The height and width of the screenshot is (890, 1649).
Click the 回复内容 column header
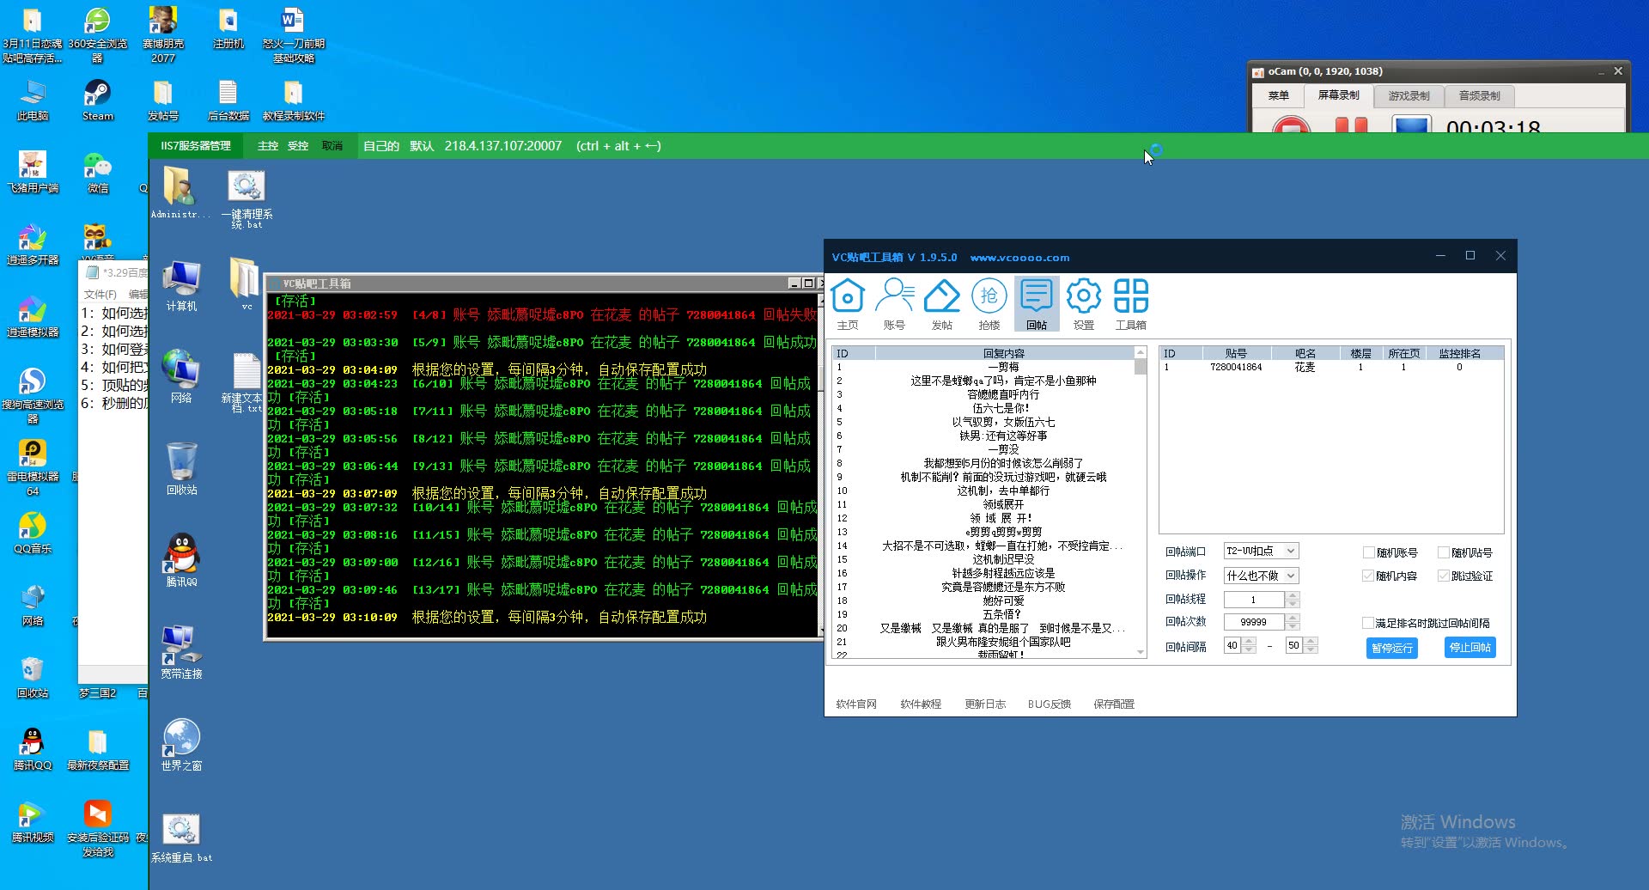click(1003, 353)
